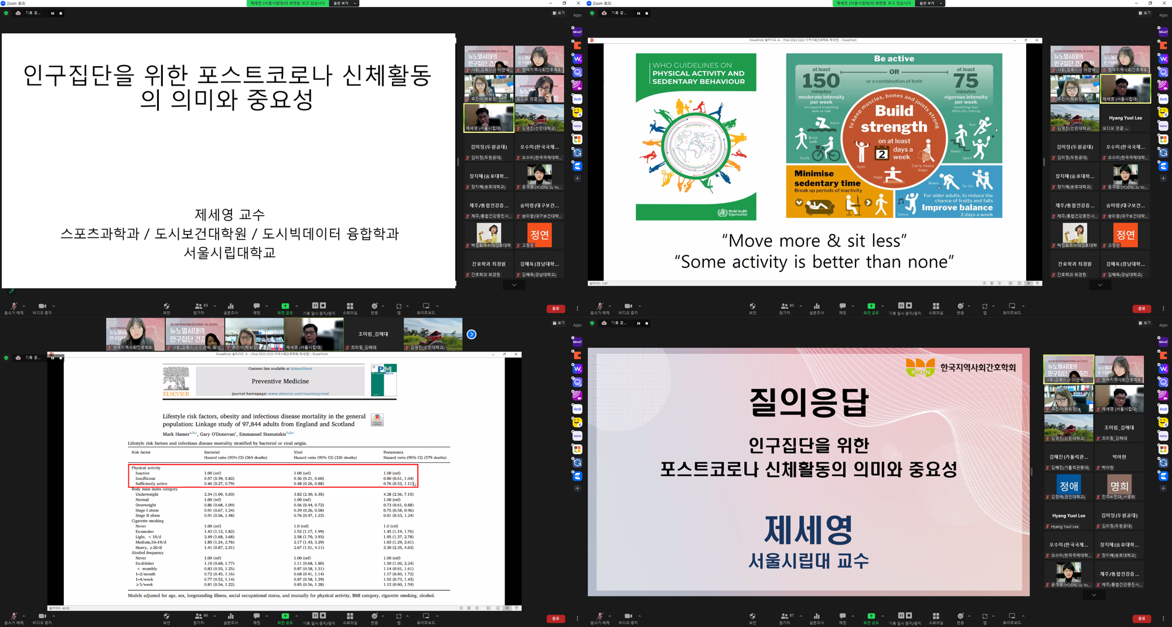Select the 명희 participant tile

[1119, 486]
